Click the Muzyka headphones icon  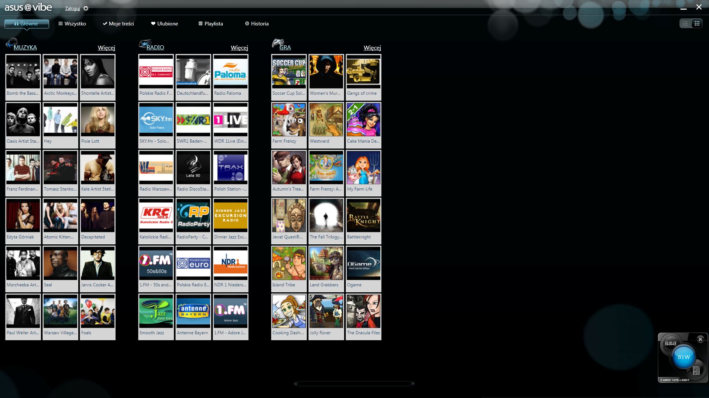coord(11,43)
